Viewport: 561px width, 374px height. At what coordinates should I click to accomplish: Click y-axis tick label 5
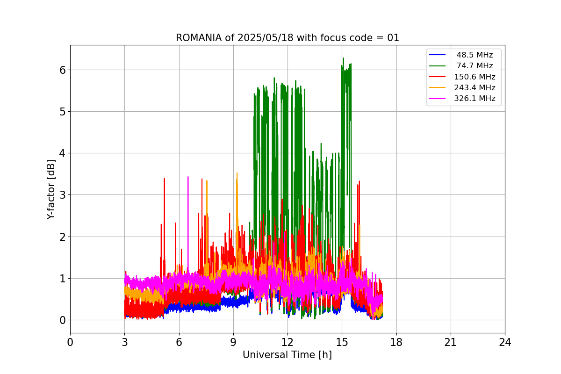(62, 112)
